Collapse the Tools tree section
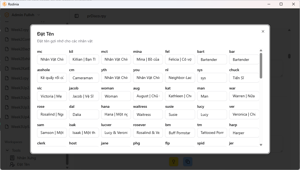Image resolution: width=300 pixels, height=170 pixels. tap(7, 150)
